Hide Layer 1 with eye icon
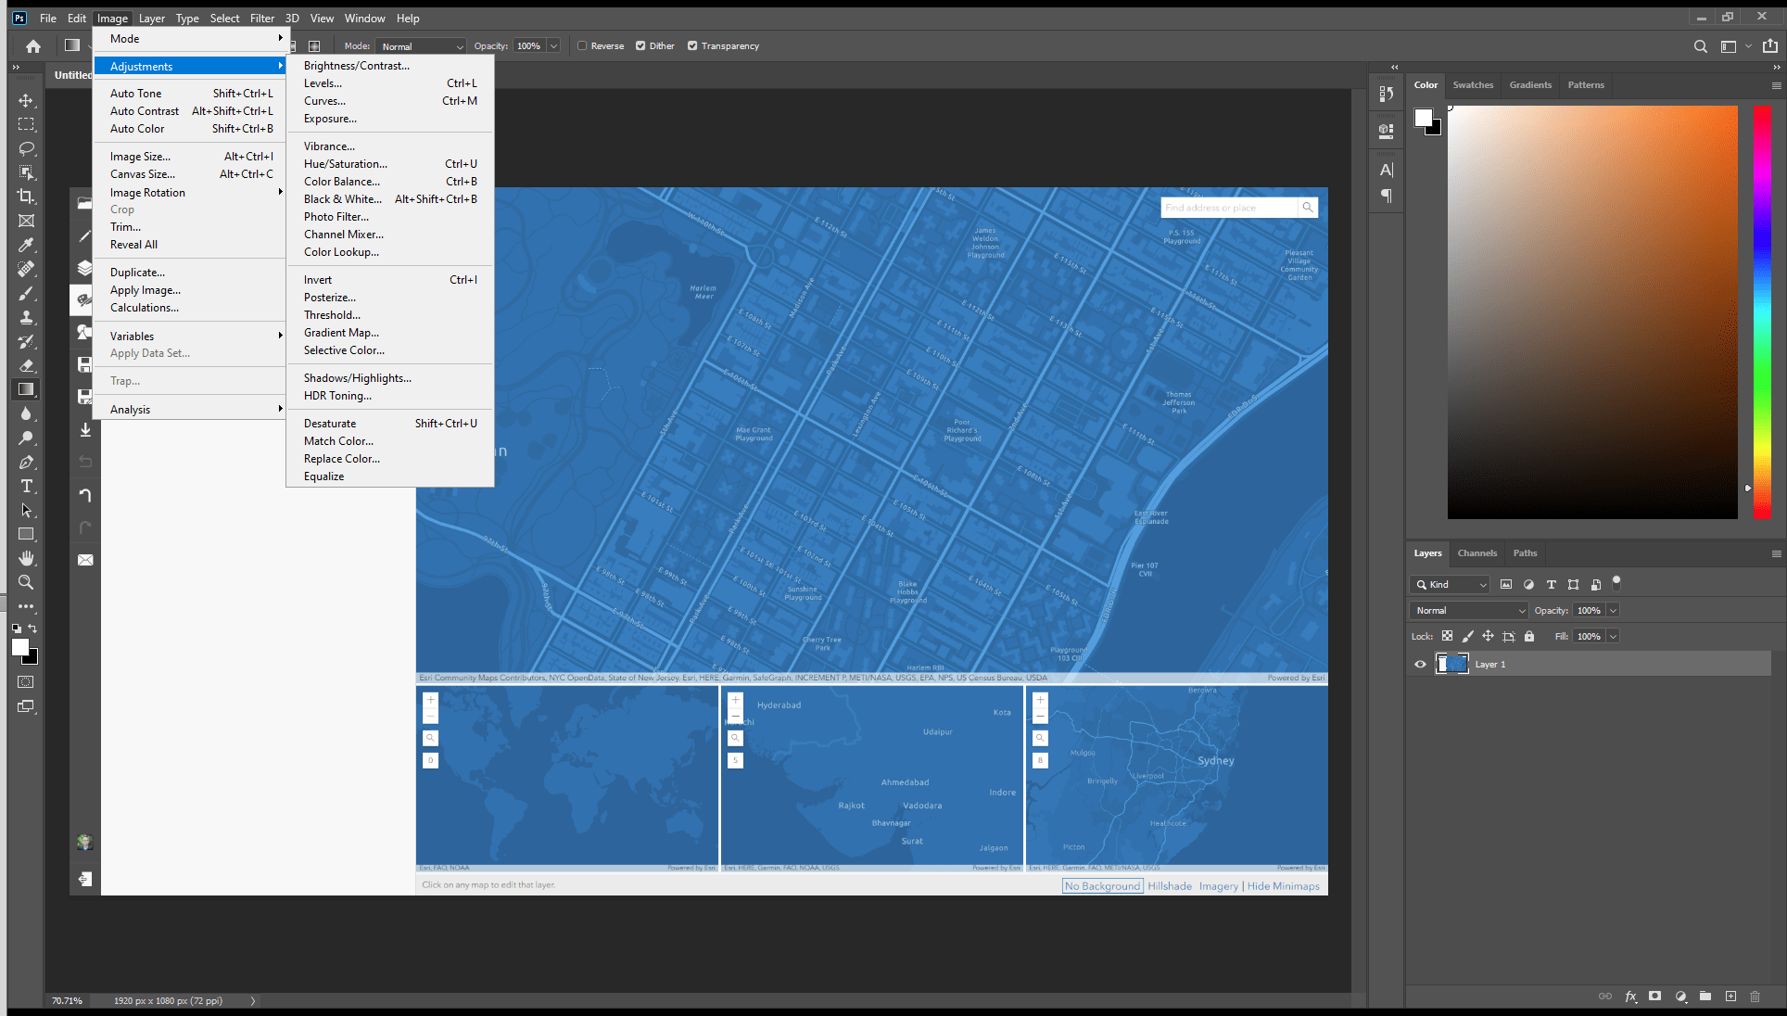 tap(1420, 664)
